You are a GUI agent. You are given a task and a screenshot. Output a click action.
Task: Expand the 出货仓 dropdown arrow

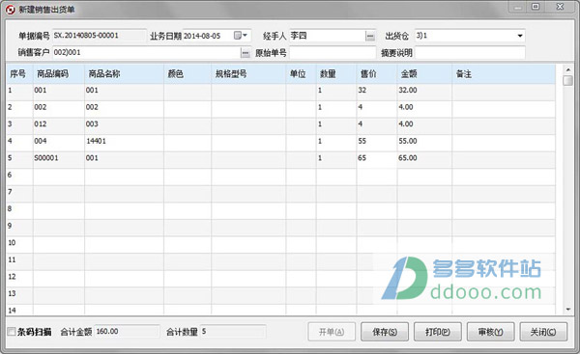tap(520, 36)
